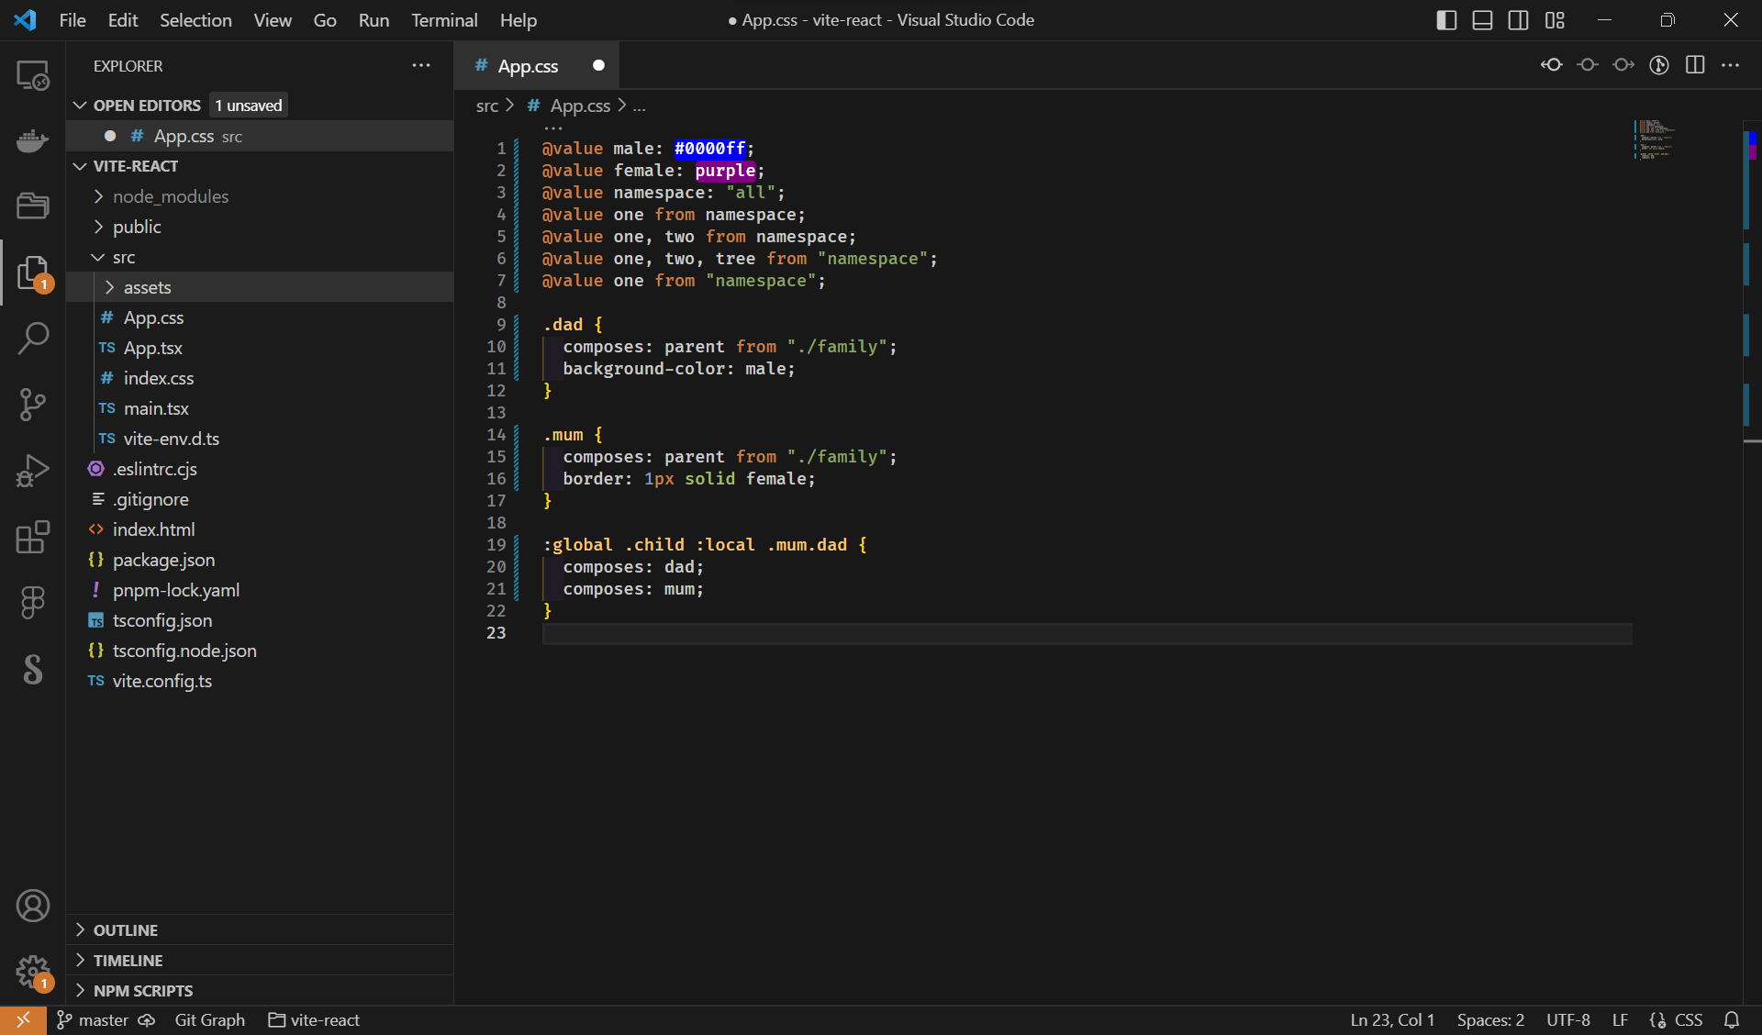The height and width of the screenshot is (1035, 1762).
Task: Open the Selection menu
Action: click(x=195, y=20)
